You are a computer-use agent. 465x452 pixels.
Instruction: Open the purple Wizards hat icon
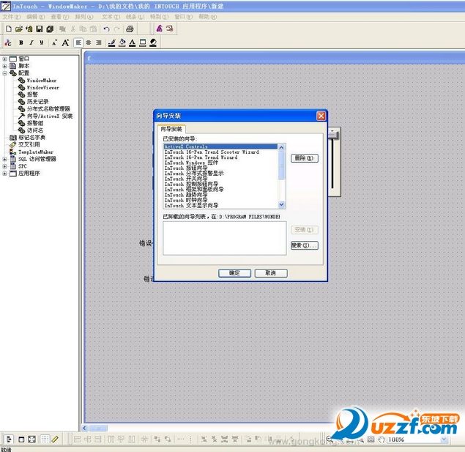(159, 29)
